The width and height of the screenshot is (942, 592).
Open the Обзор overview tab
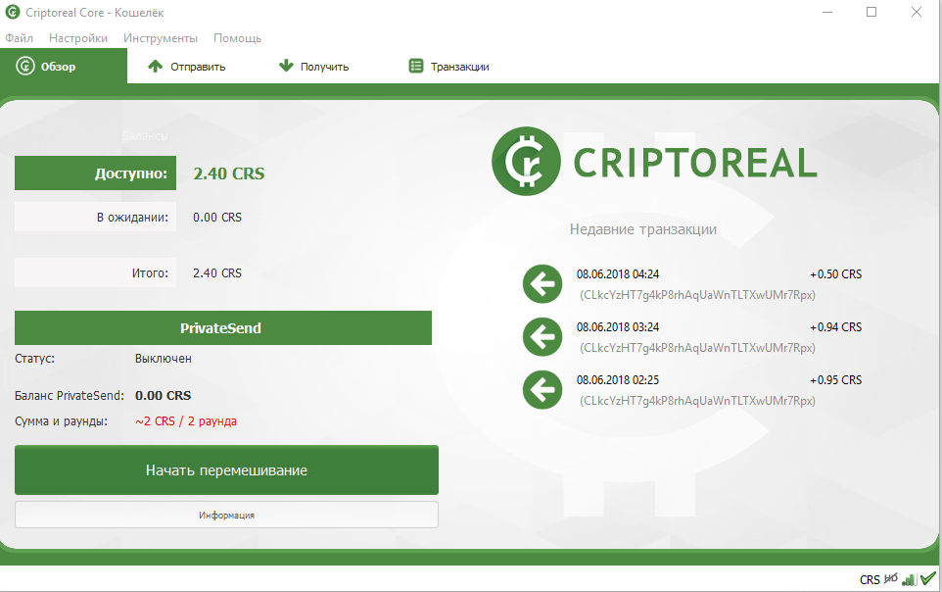[63, 67]
